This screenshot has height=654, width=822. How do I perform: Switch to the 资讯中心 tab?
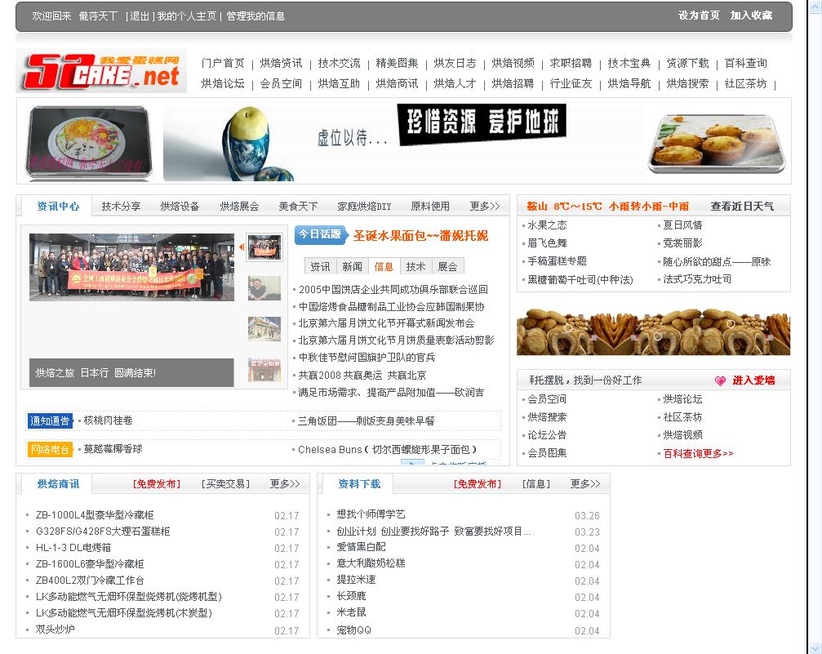click(x=58, y=206)
